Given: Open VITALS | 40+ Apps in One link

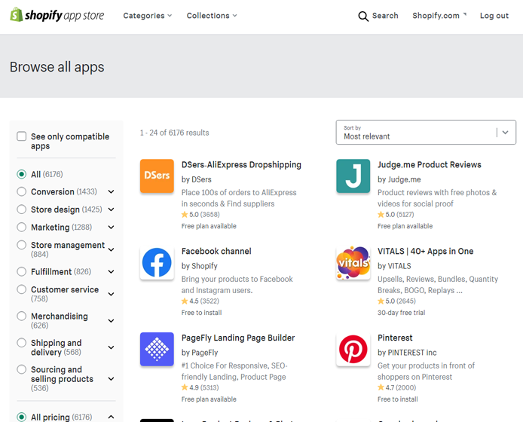Looking at the screenshot, I should pos(425,251).
